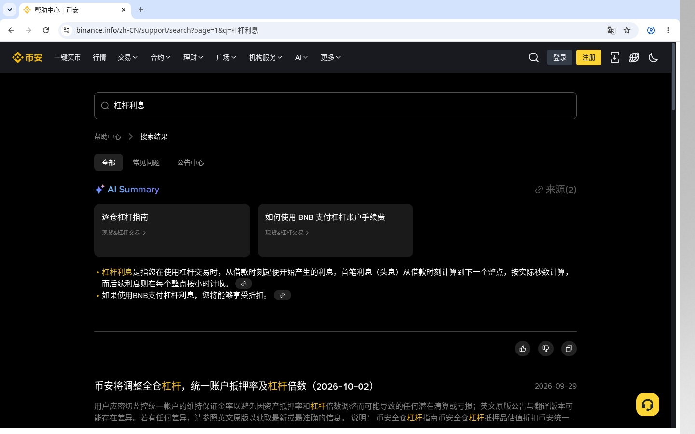Image resolution: width=695 pixels, height=434 pixels.
Task: Go back to previous page
Action: pos(11,30)
